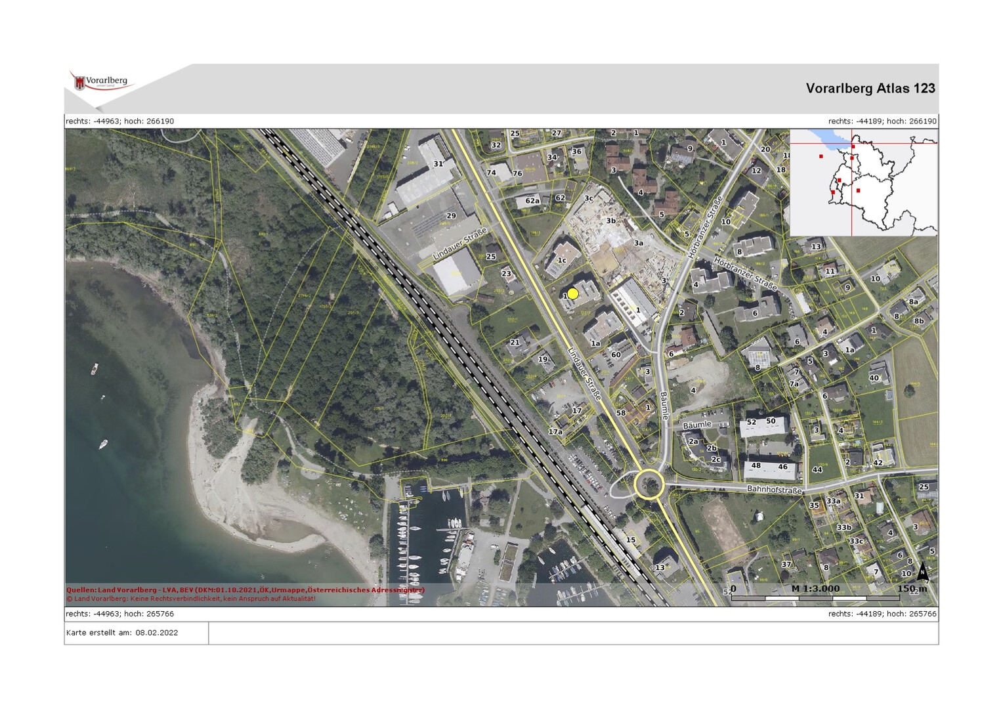
Task: Click the building labeled 48
Action: tap(756, 465)
